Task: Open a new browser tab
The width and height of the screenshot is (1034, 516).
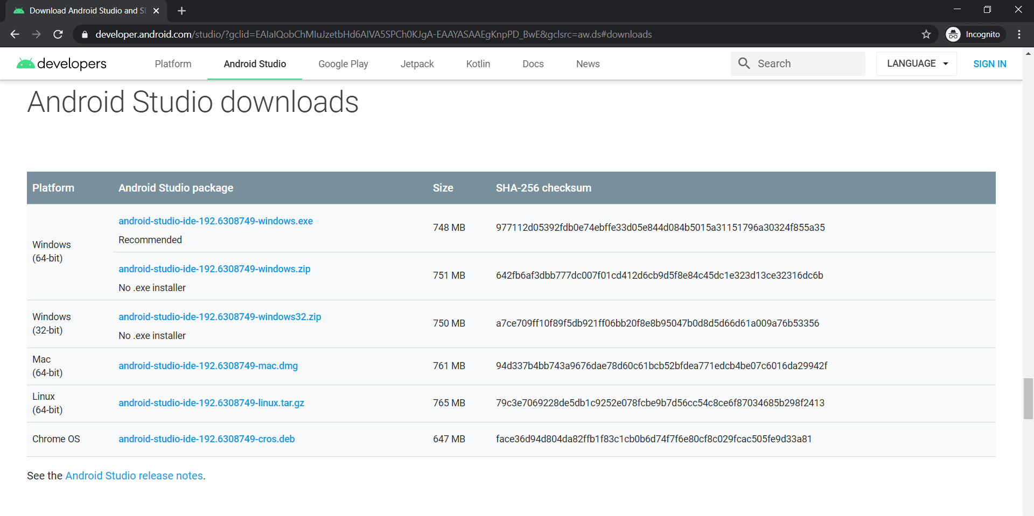Action: pyautogui.click(x=181, y=10)
